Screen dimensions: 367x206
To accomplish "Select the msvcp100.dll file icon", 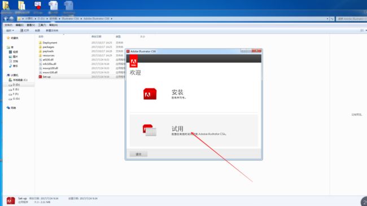I will coord(40,68).
